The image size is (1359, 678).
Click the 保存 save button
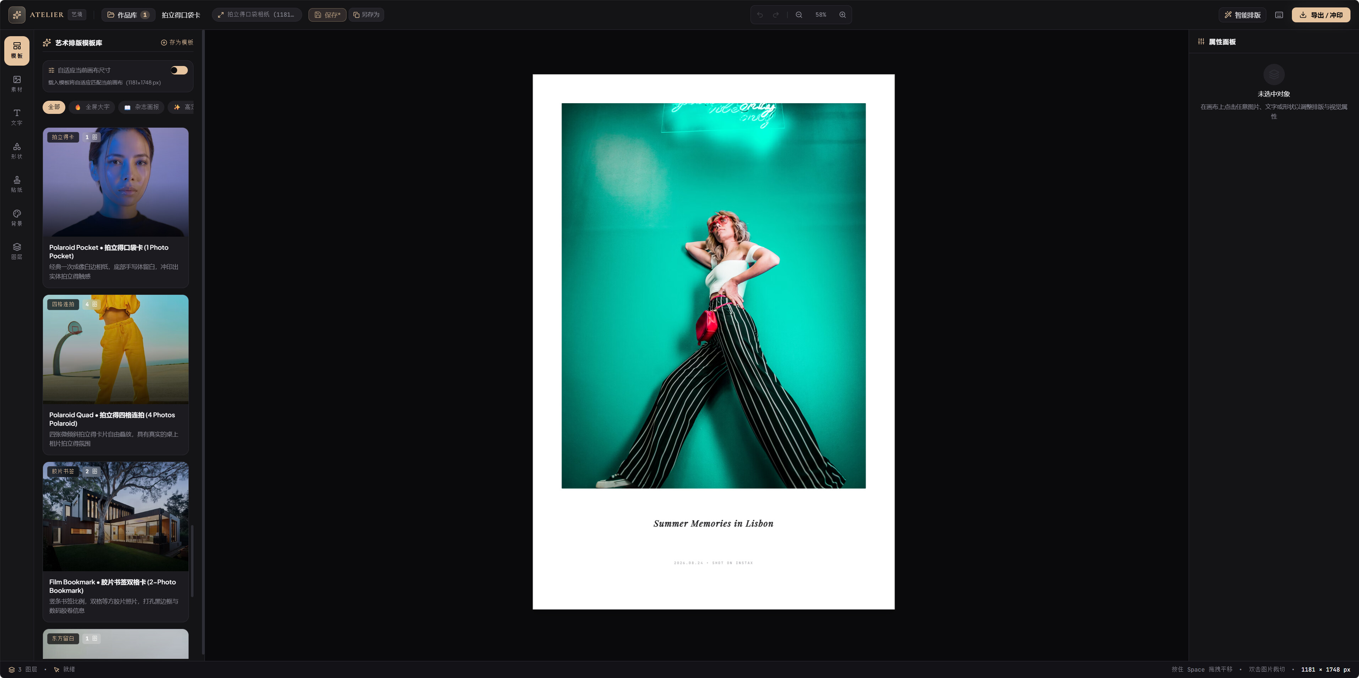coord(327,15)
